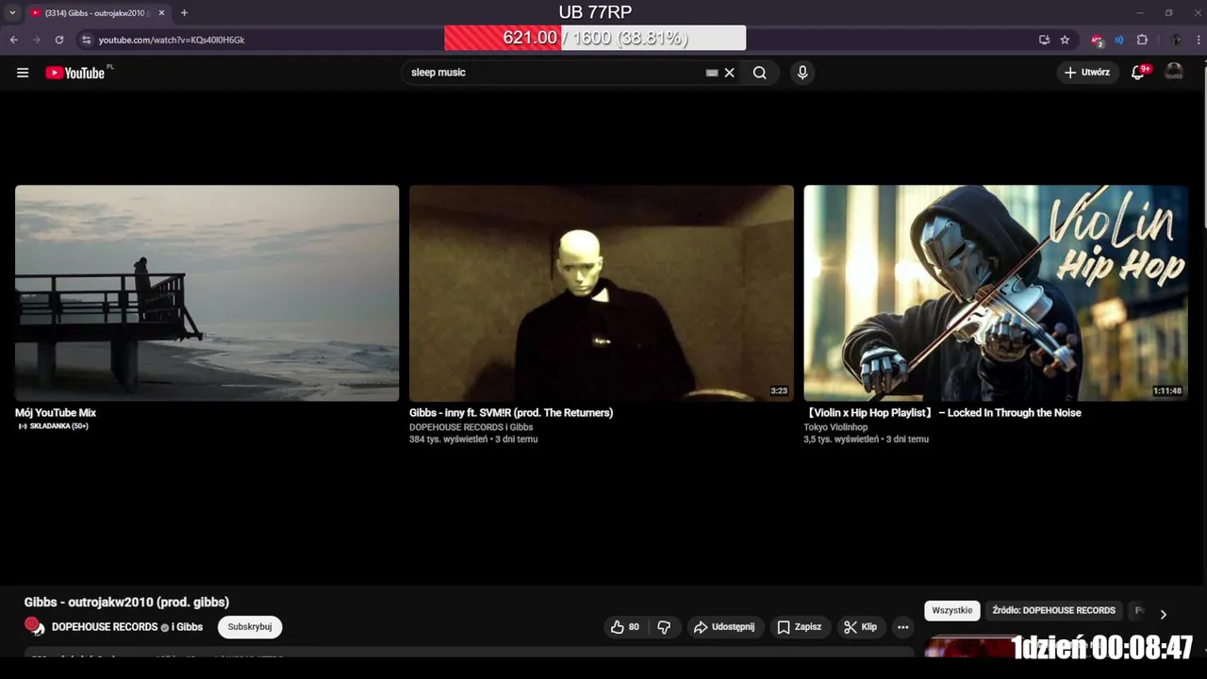Clear the search box with the X

click(x=729, y=73)
